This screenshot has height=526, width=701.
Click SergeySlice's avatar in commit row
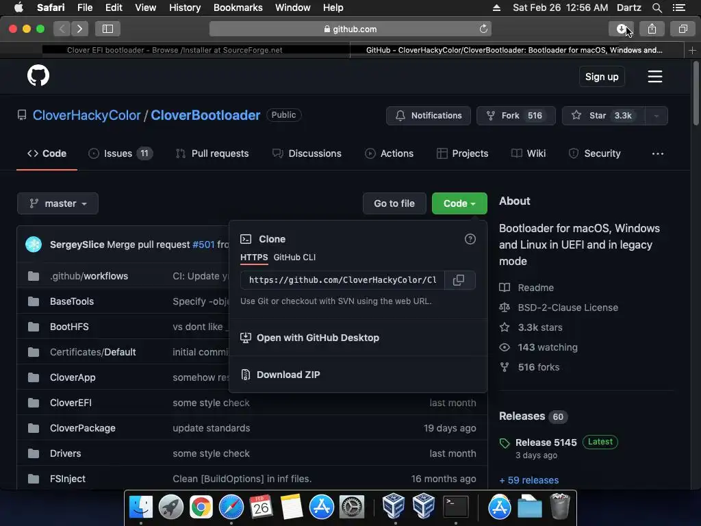(34, 245)
